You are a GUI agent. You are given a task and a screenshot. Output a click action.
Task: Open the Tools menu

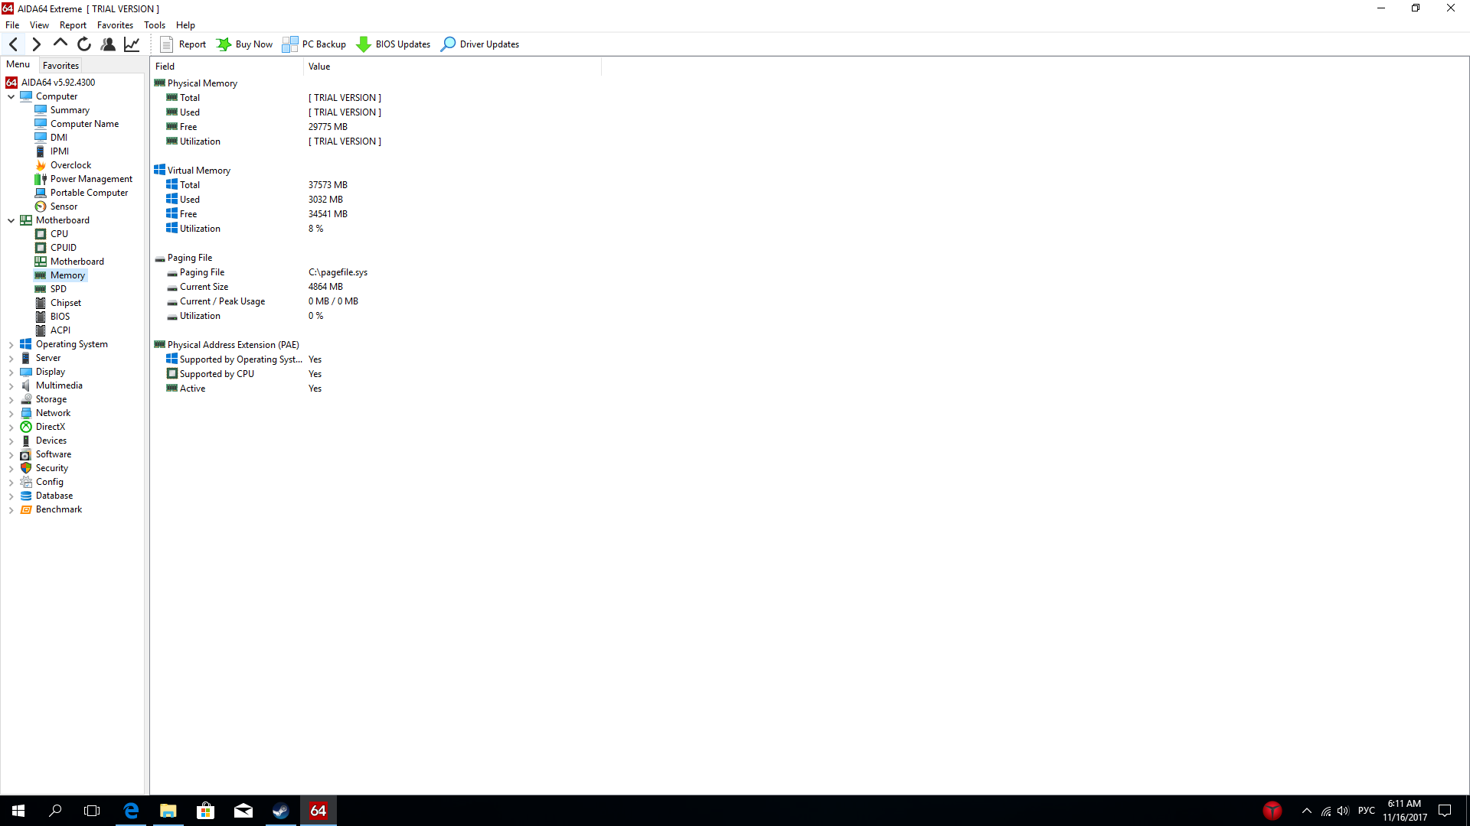pyautogui.click(x=155, y=25)
